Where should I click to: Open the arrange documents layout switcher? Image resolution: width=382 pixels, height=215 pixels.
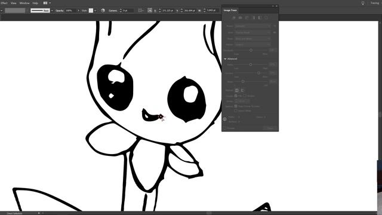(47, 3)
